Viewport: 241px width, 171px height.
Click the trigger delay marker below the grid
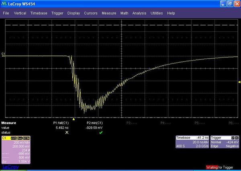click(74, 118)
